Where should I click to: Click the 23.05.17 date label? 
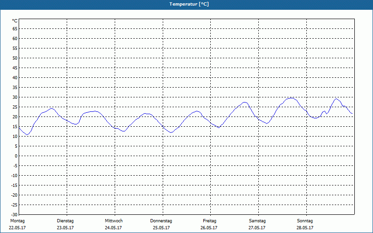tap(65, 228)
